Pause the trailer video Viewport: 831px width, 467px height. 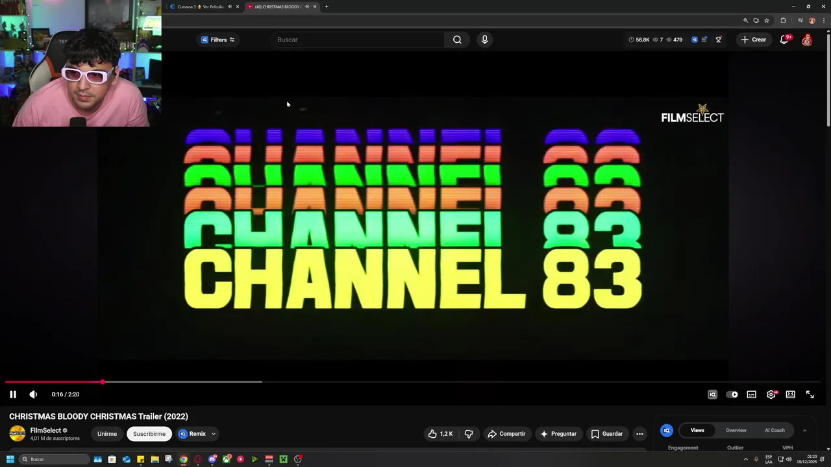[12, 394]
